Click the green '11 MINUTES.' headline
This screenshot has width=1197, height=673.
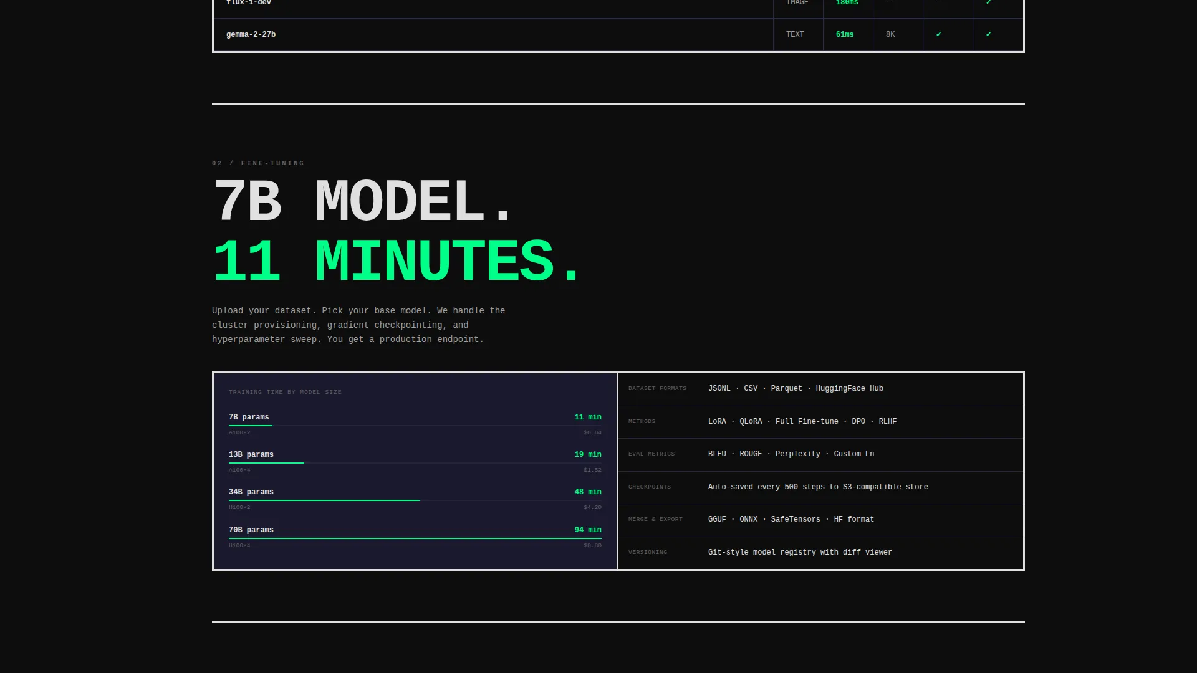pos(397,261)
